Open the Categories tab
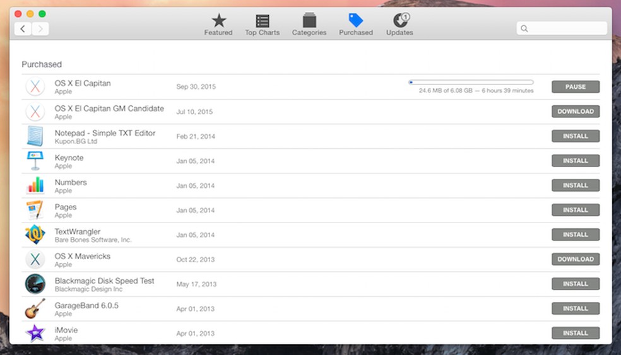 pyautogui.click(x=309, y=25)
